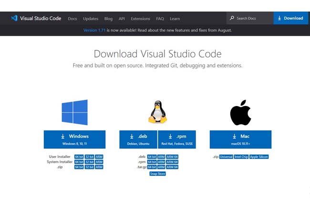Select Mac .zip Apple Silicon
The height and width of the screenshot is (214, 310).
coord(259,156)
